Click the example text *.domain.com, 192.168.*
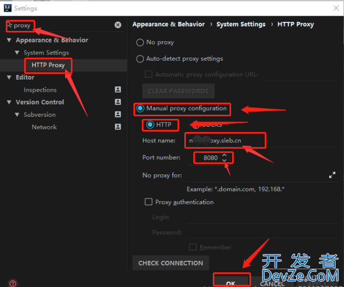This screenshot has height=287, width=344. click(x=249, y=189)
